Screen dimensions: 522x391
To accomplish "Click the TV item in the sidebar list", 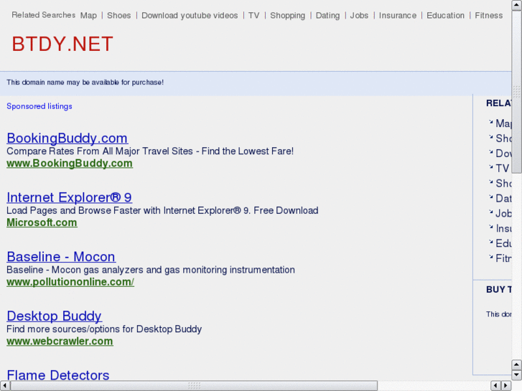I will (x=502, y=169).
